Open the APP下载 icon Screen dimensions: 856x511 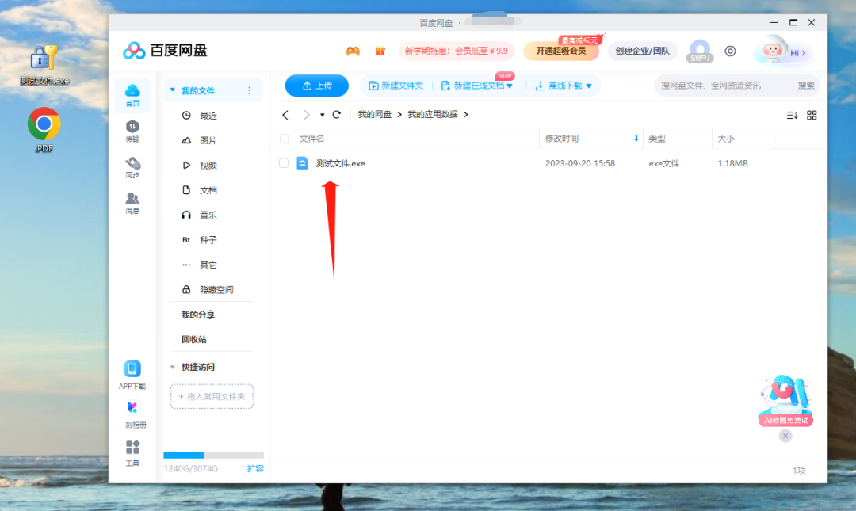(x=132, y=375)
